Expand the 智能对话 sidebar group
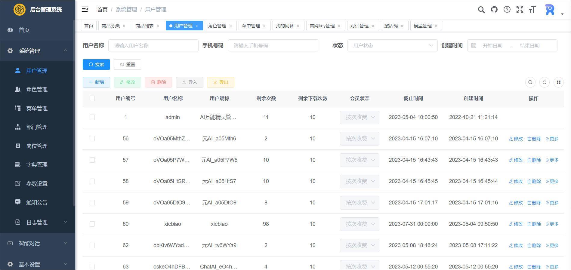Screen dimensions: 571x270 38,243
